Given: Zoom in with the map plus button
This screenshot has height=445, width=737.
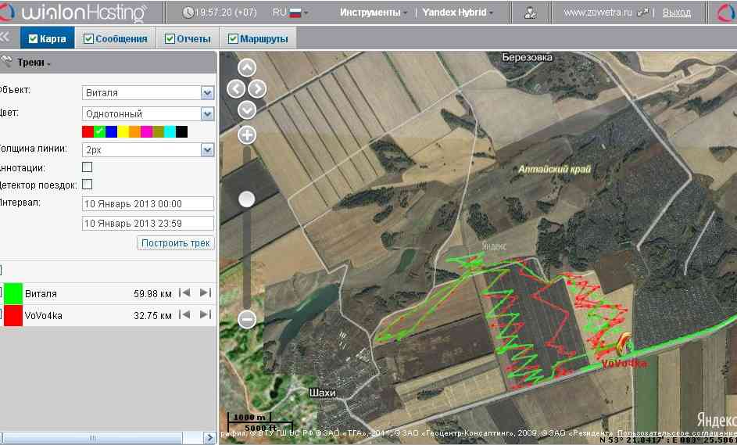Looking at the screenshot, I should point(247,135).
